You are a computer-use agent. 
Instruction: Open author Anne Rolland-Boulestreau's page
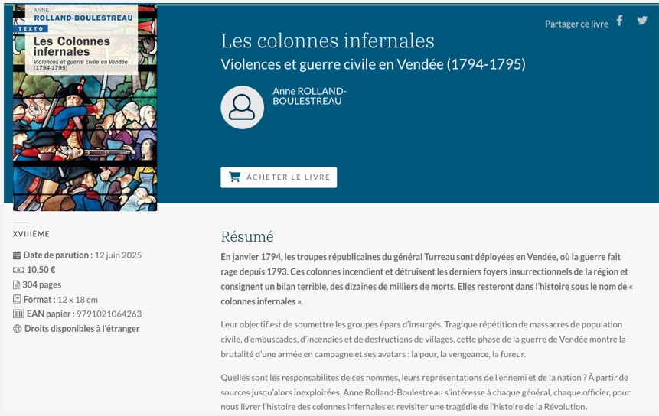pos(309,96)
